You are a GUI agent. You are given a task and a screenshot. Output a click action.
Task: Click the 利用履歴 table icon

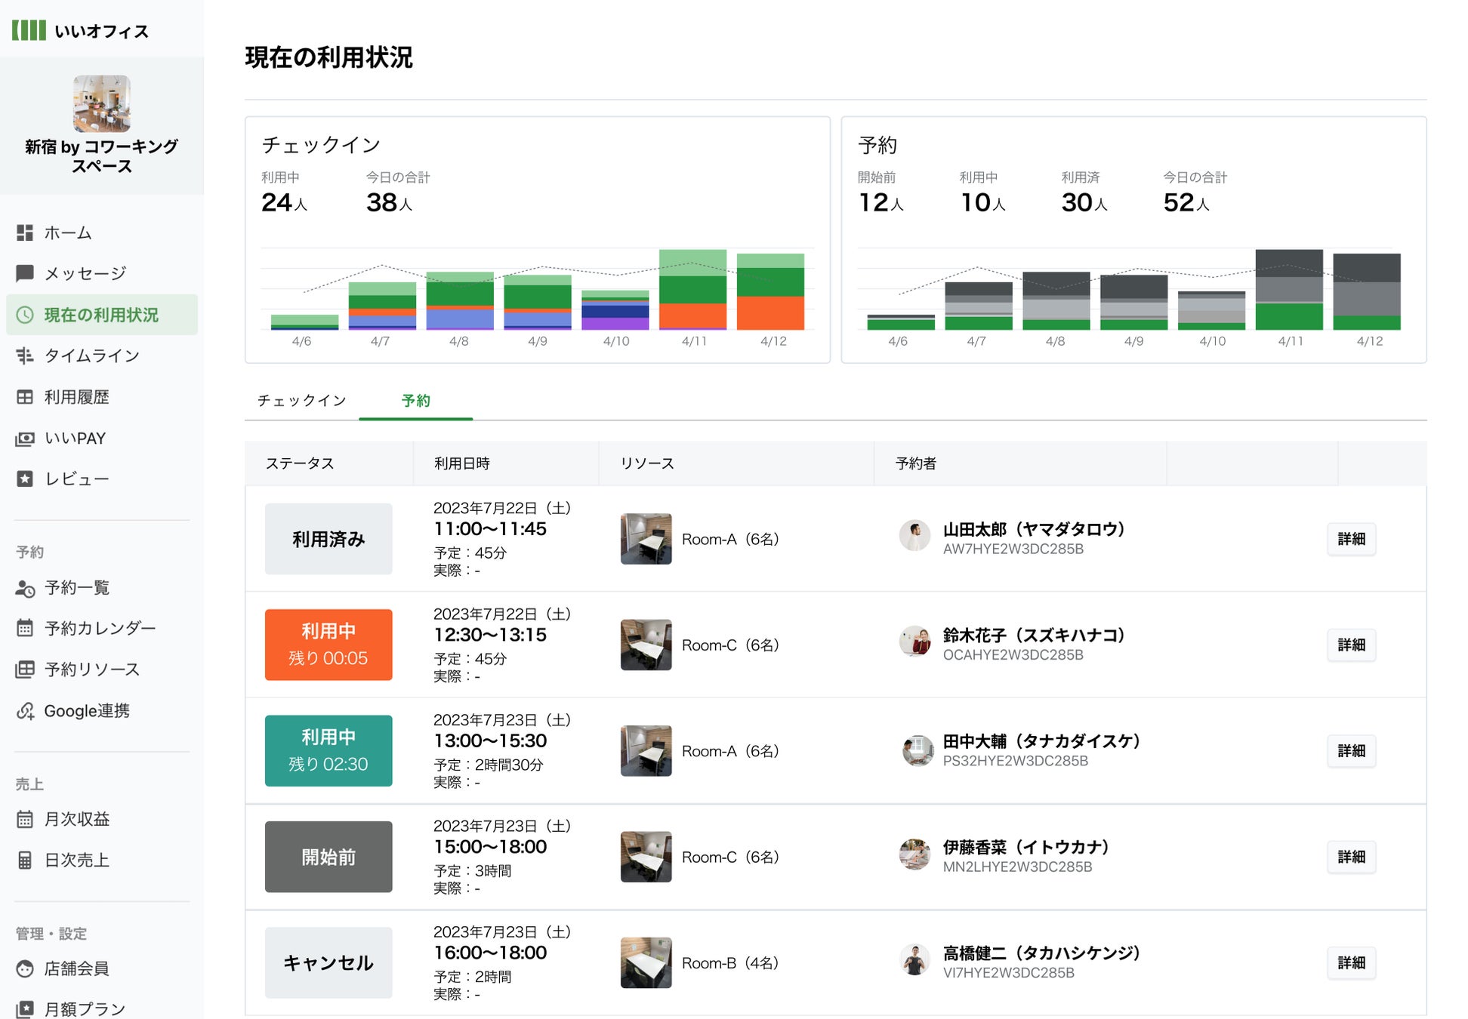pyautogui.click(x=25, y=397)
